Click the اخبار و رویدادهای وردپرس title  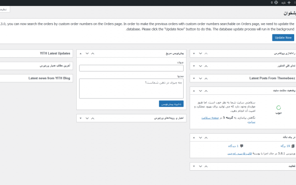click(169, 118)
